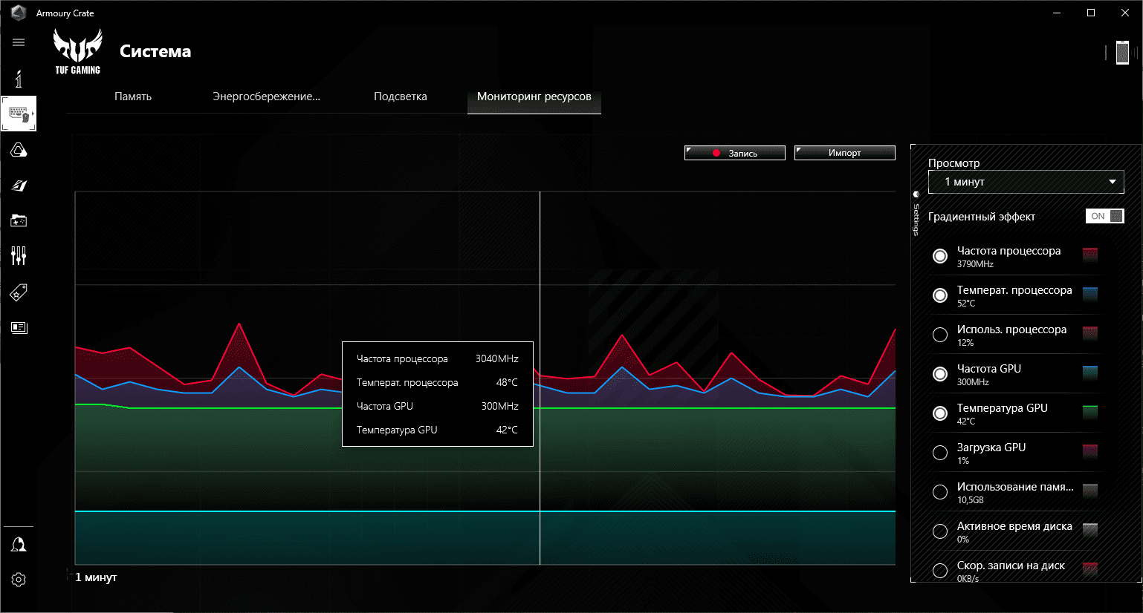This screenshot has width=1143, height=613.
Task: Switch to the Энергосбережение tab
Action: pyautogui.click(x=266, y=96)
